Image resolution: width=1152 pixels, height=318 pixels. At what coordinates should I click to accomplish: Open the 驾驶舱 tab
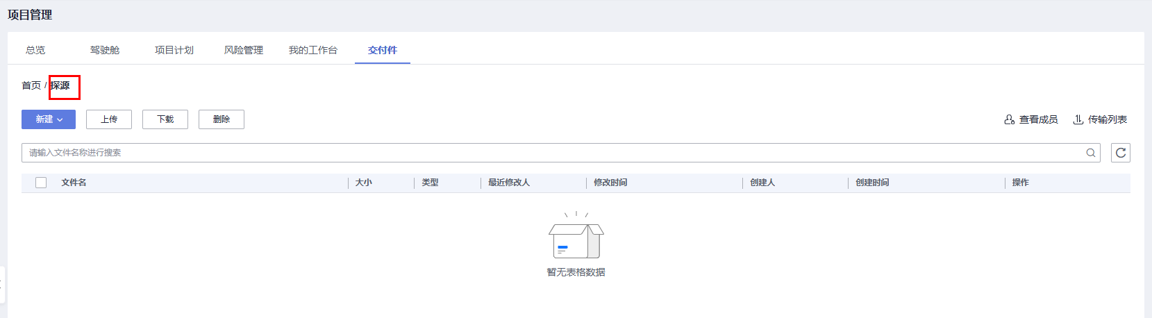click(x=105, y=50)
